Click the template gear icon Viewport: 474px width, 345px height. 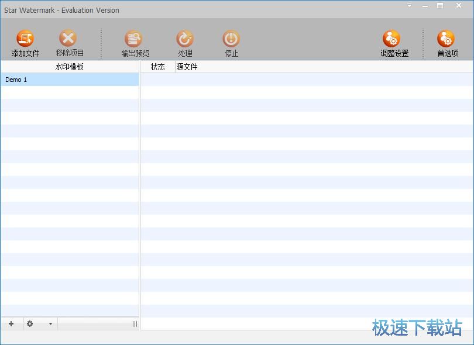click(30, 323)
